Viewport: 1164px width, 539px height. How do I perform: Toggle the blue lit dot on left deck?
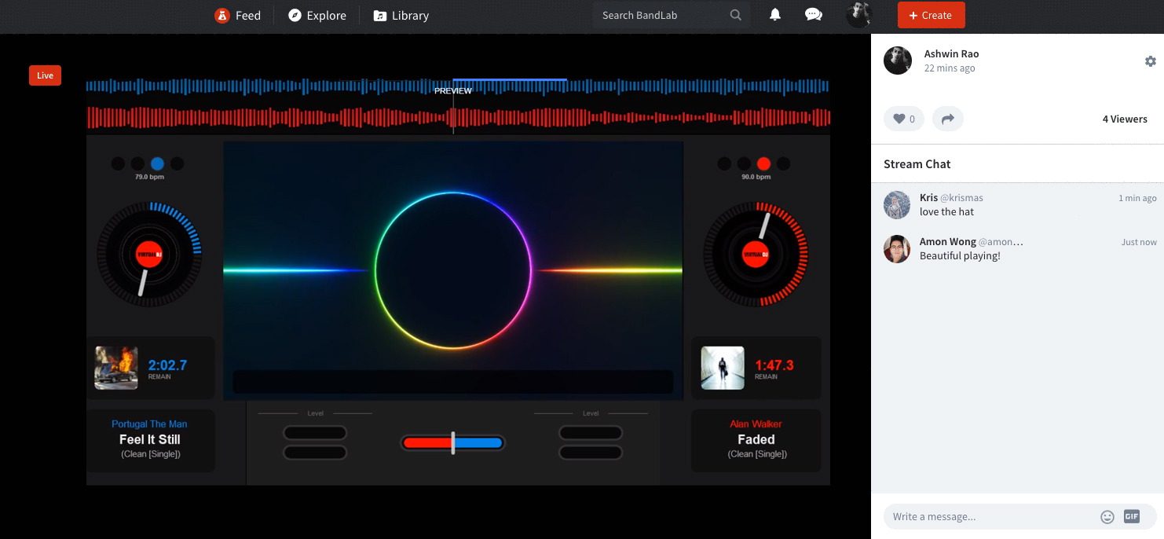coord(157,163)
